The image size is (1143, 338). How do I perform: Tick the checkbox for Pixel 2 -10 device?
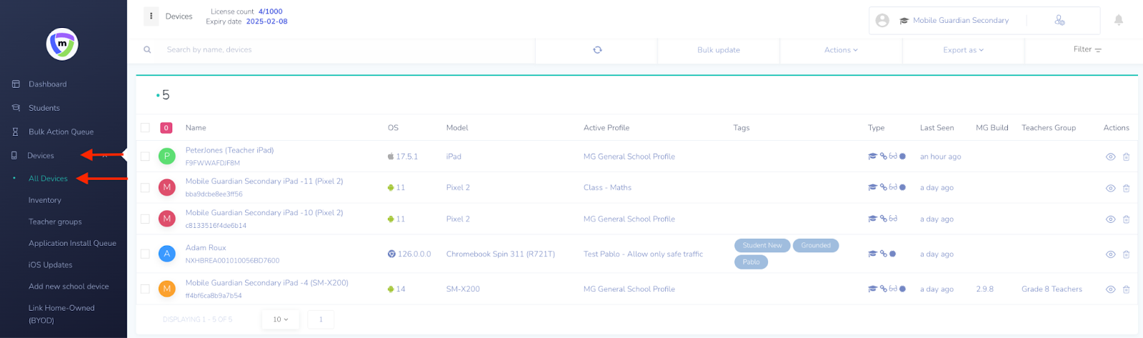coord(145,219)
